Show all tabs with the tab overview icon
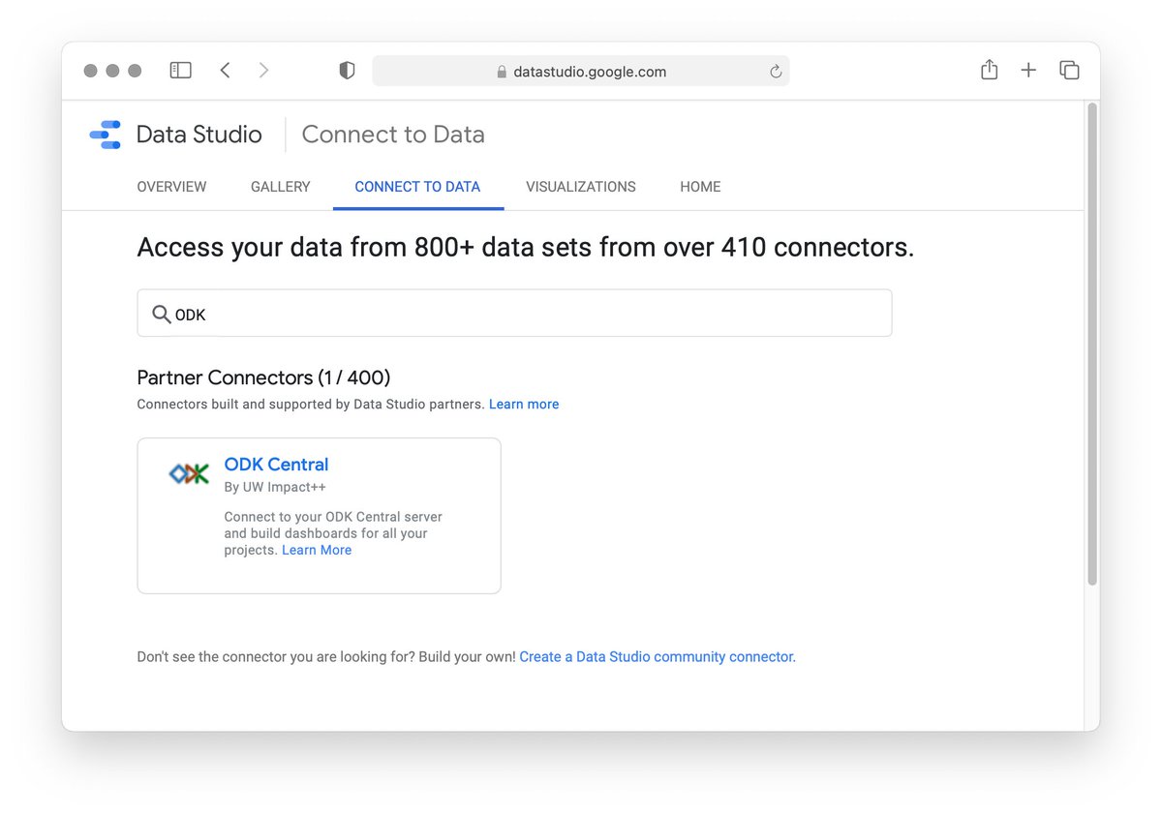 pos(1069,70)
